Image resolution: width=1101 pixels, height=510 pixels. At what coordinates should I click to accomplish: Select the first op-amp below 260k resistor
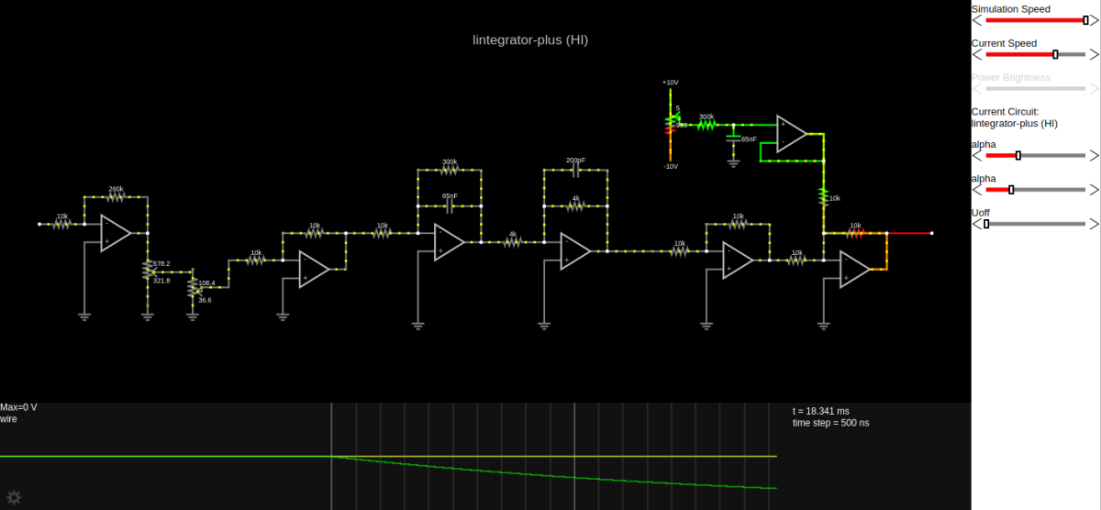pos(116,233)
